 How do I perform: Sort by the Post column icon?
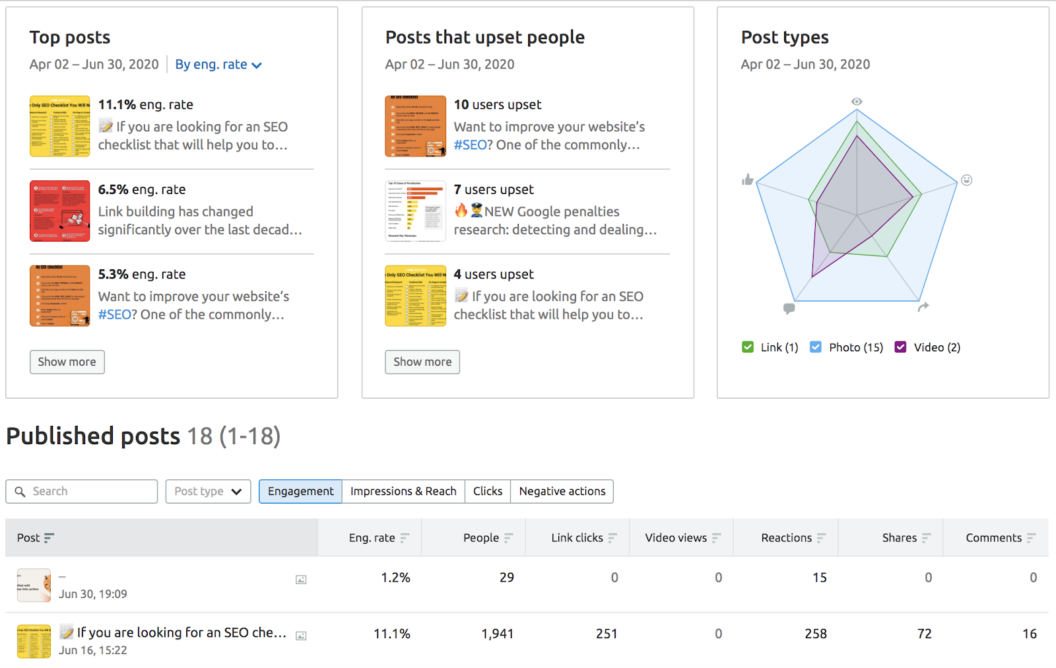(49, 538)
